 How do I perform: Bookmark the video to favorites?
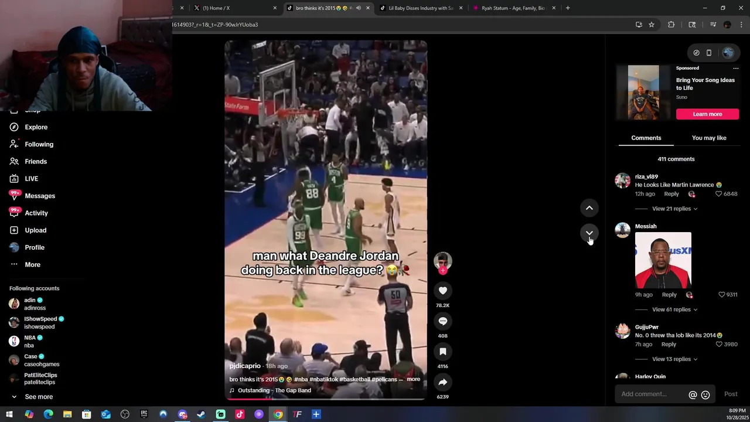[x=443, y=352]
